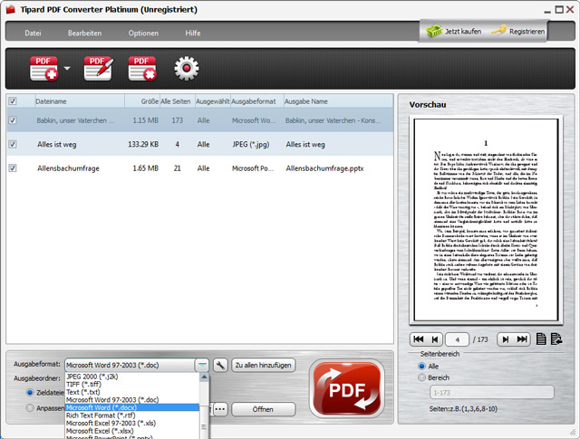Open the Bearbeiten menu
Image resolution: width=580 pixels, height=439 pixels.
click(x=84, y=33)
